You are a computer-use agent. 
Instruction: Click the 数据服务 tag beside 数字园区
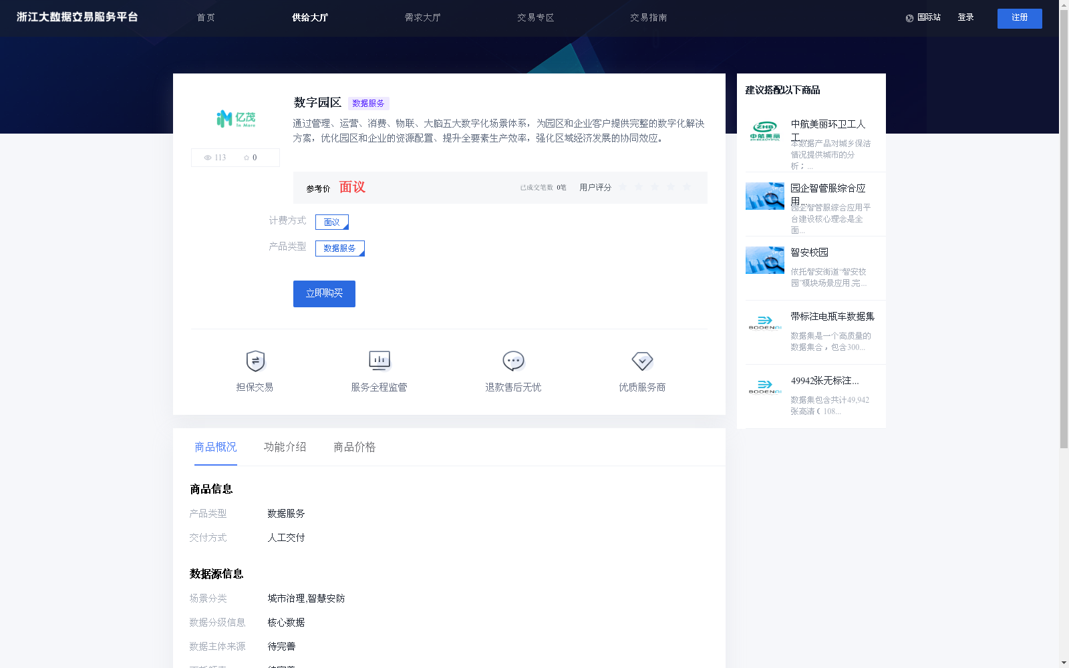coord(368,104)
